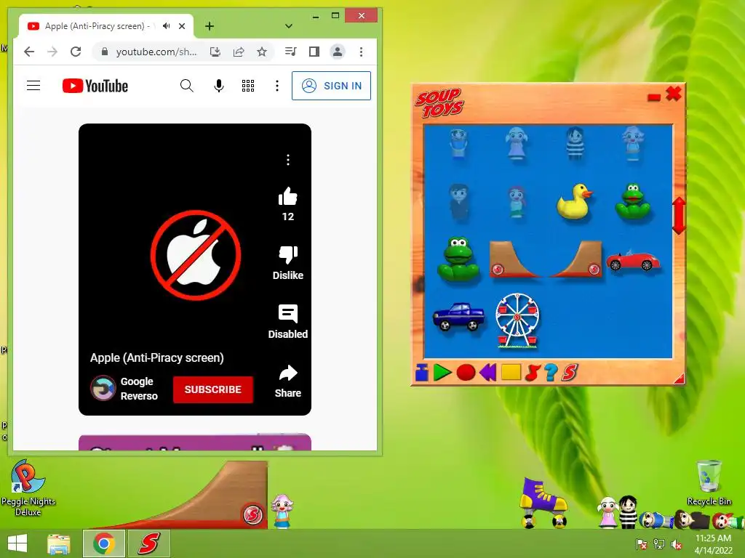
Task: Click the install app icon in address bar
Action: click(x=215, y=52)
